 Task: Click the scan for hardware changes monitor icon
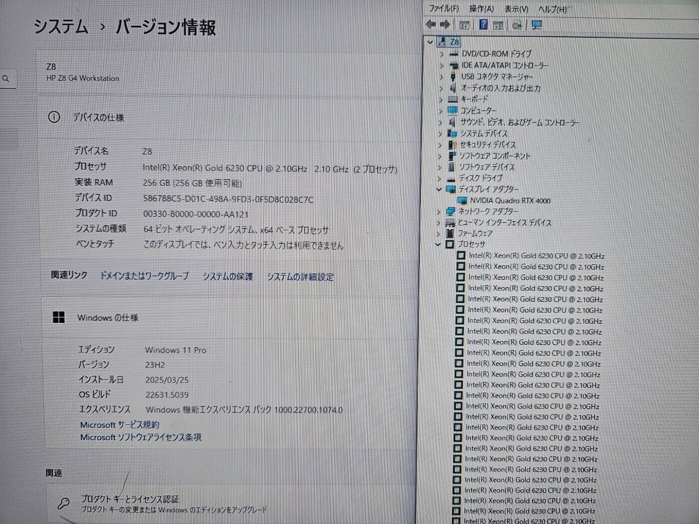click(537, 25)
